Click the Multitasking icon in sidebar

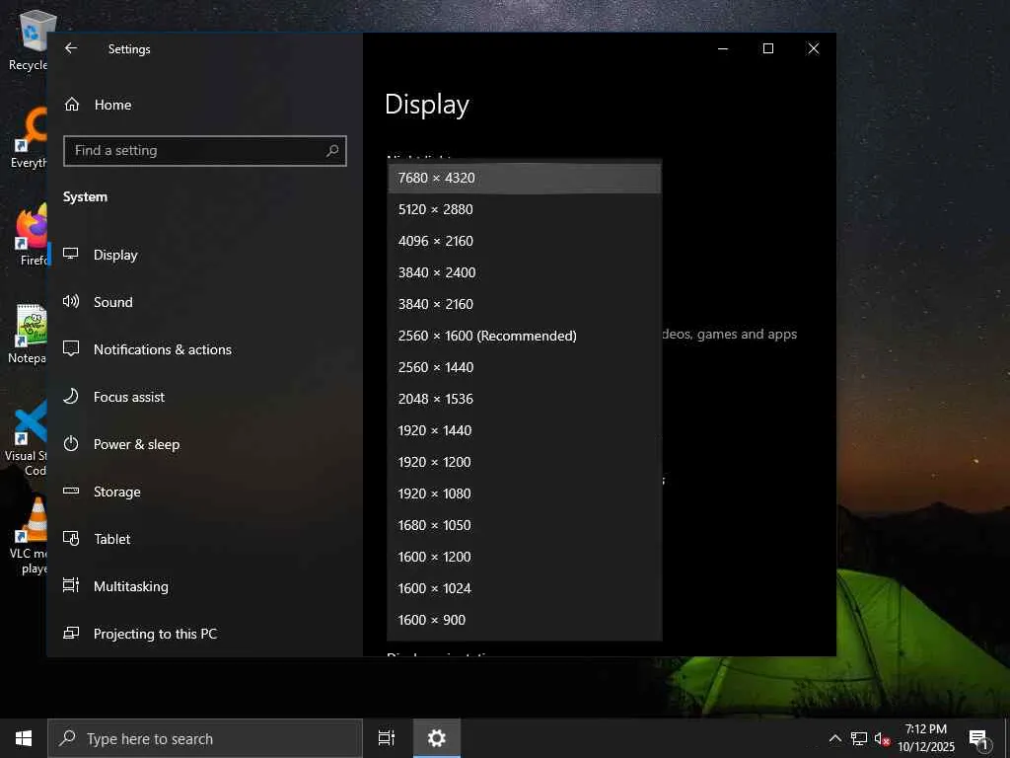coord(71,585)
